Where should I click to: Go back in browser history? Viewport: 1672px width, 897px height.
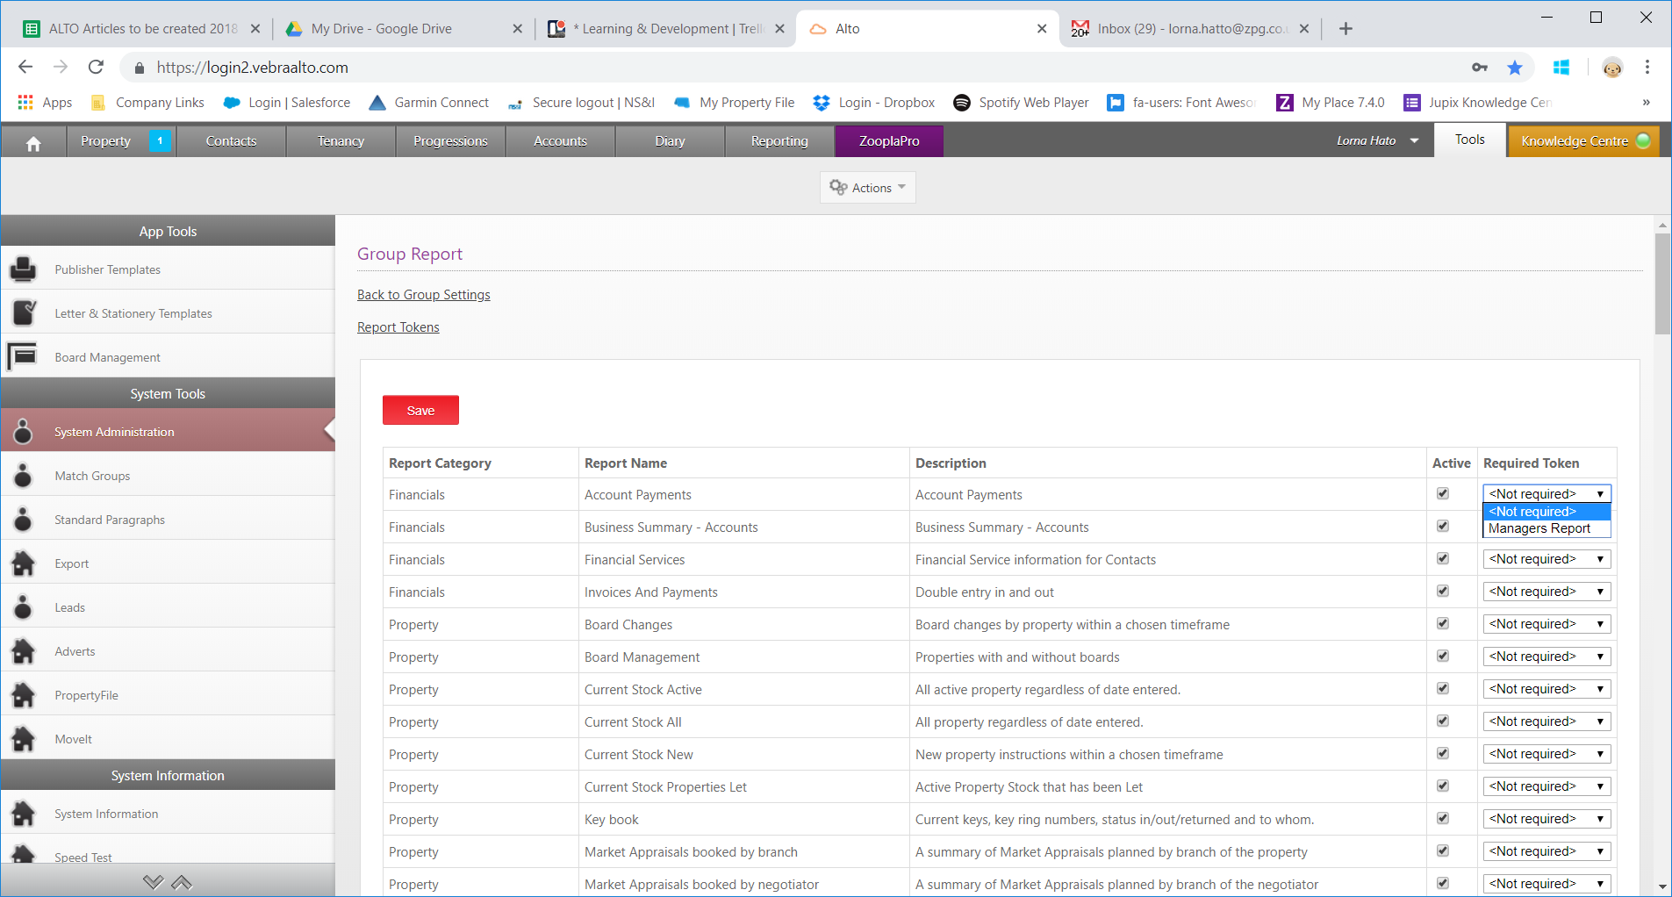point(25,68)
